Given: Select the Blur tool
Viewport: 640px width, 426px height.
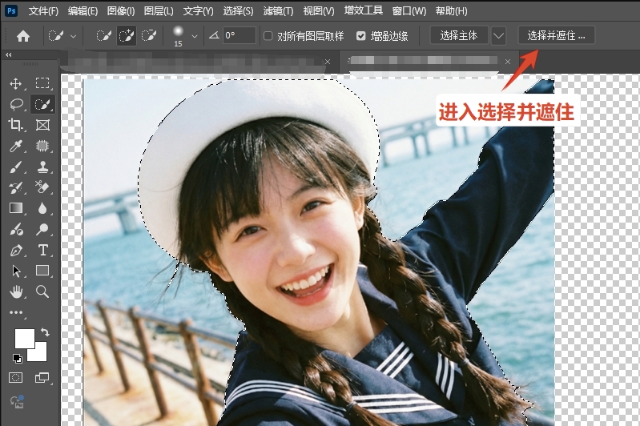Looking at the screenshot, I should click(x=42, y=208).
